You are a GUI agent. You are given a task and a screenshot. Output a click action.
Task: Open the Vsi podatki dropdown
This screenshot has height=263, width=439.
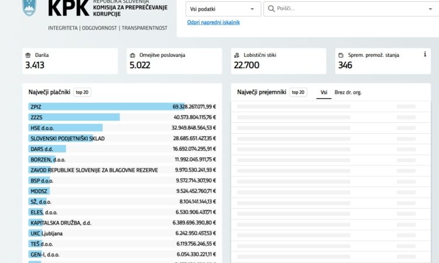point(223,9)
